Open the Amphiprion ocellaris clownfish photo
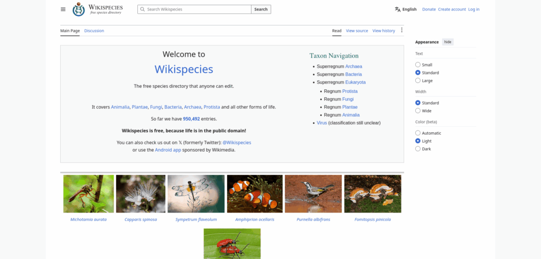Viewport: 541px width, 259px height. tap(255, 194)
